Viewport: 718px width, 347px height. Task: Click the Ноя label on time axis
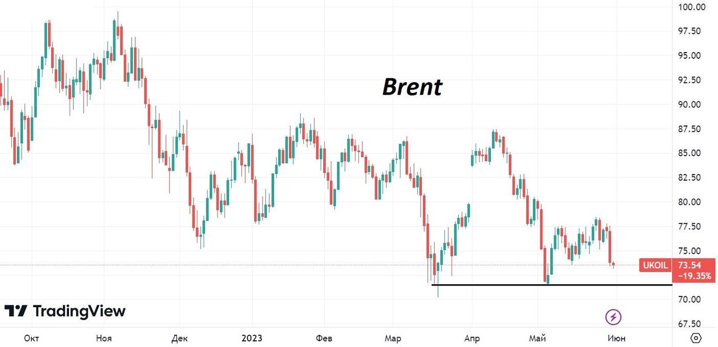(104, 338)
